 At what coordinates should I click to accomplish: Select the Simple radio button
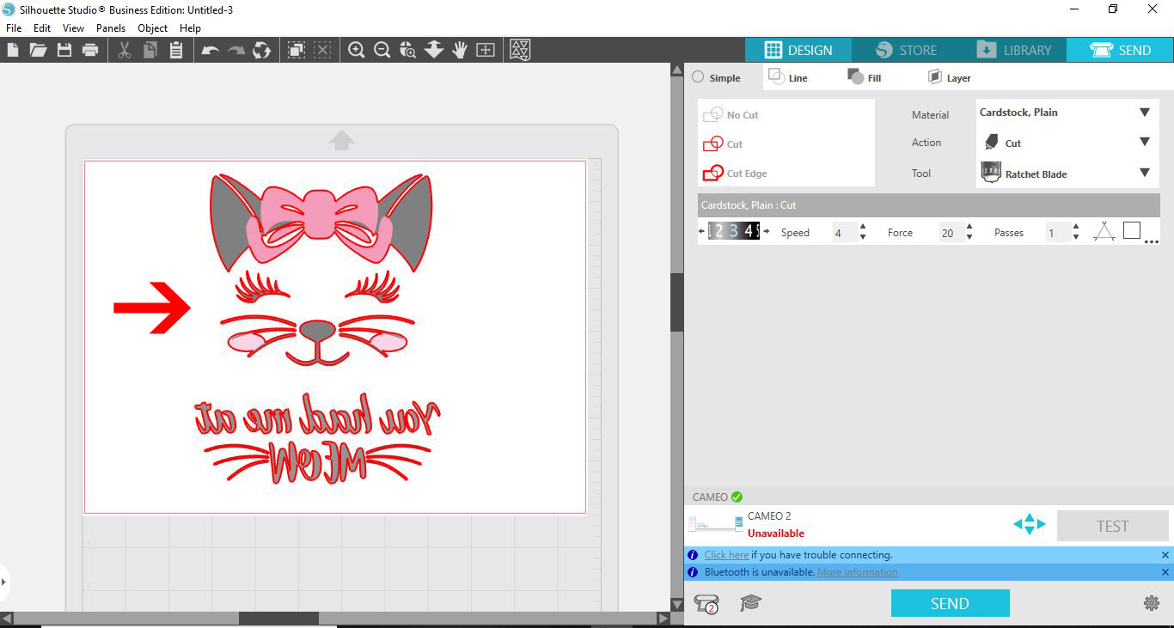698,77
